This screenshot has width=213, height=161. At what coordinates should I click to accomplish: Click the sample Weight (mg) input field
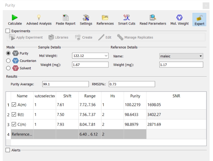pos(90,65)
